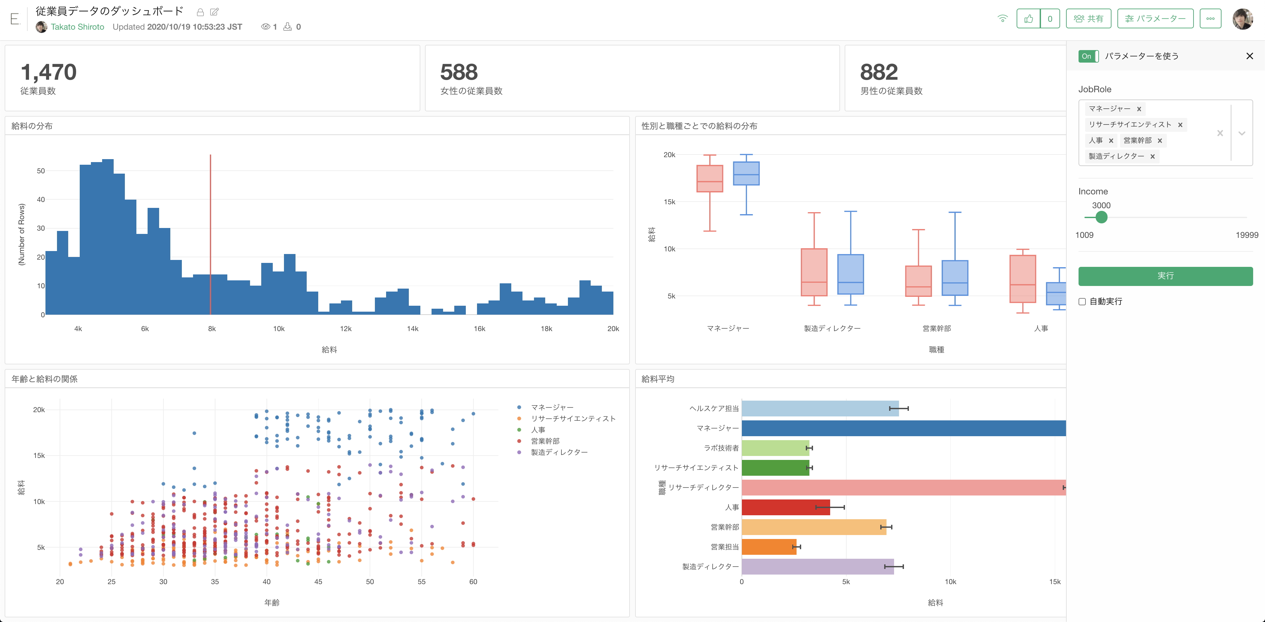Toggle the パラメーターを使う On switch
1265x622 pixels.
click(x=1088, y=56)
